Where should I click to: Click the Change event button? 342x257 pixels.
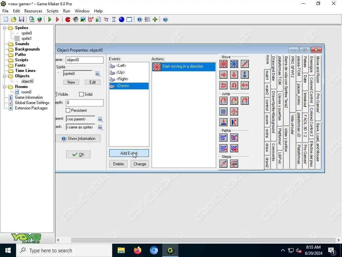coord(140,164)
